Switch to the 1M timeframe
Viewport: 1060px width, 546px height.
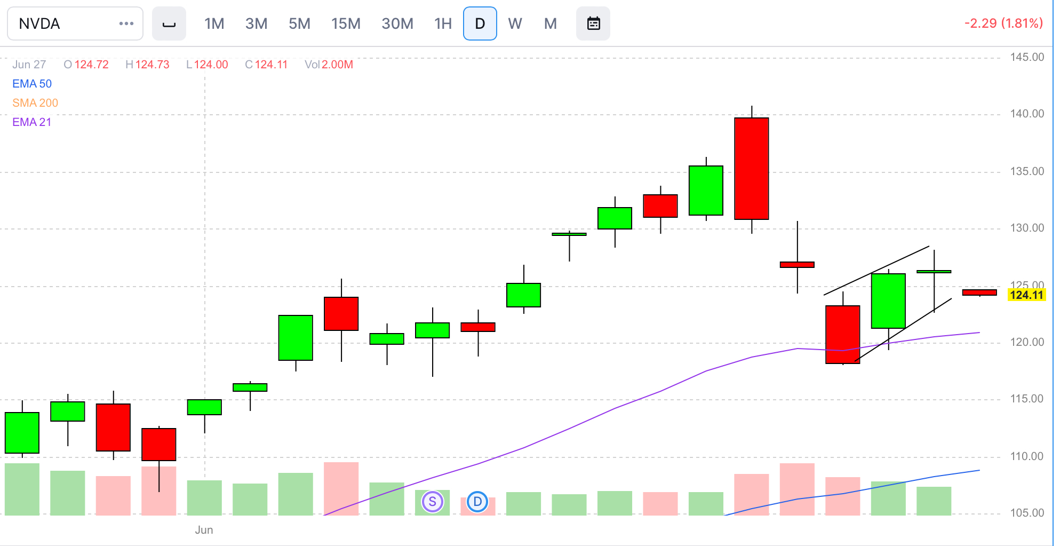click(214, 23)
